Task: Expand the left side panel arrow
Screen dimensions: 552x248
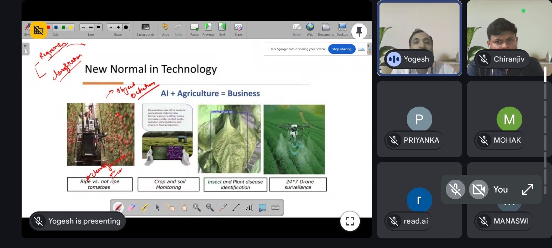Action: pos(25,46)
